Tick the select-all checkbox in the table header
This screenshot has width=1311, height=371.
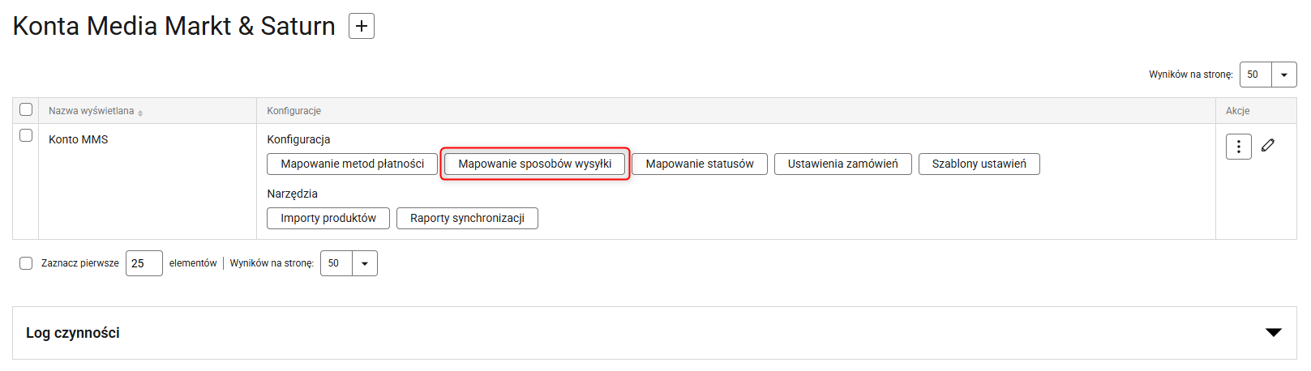26,109
